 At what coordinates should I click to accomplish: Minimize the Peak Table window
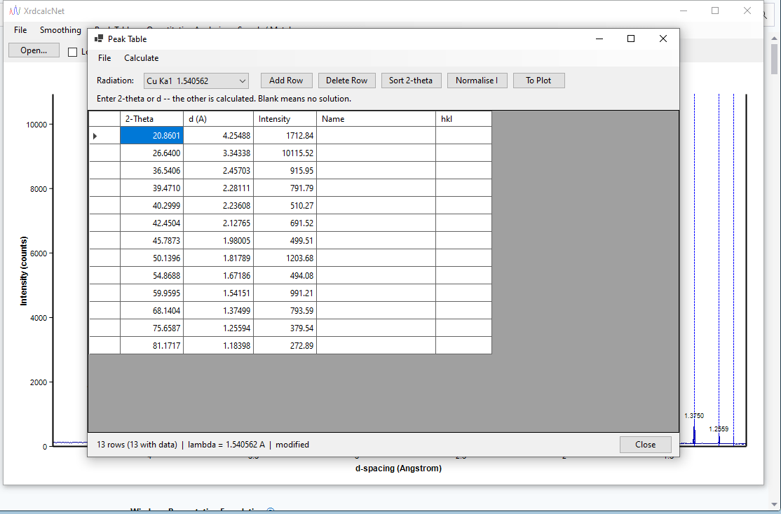point(599,39)
